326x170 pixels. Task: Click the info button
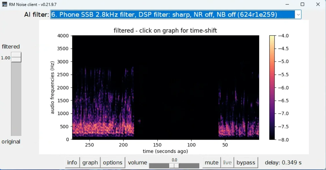72,162
